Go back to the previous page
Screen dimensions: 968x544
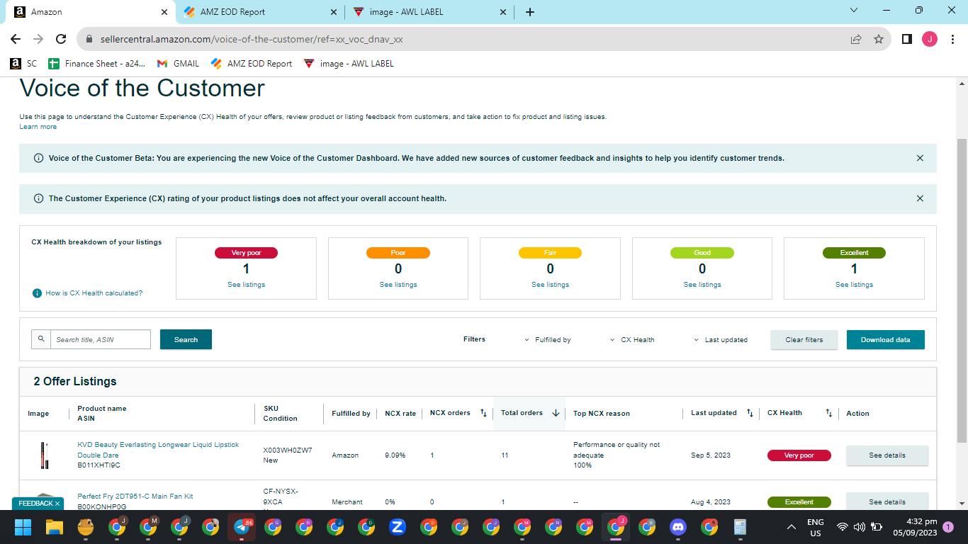(x=16, y=40)
